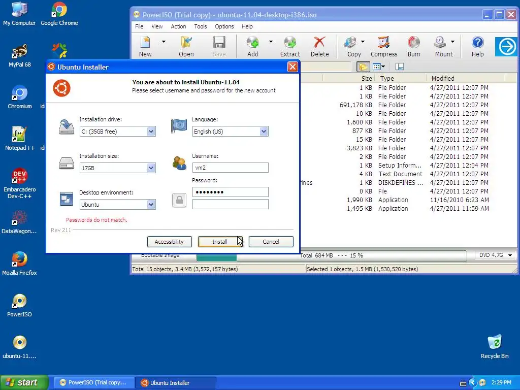Click the Extract toolbar icon

pyautogui.click(x=290, y=47)
